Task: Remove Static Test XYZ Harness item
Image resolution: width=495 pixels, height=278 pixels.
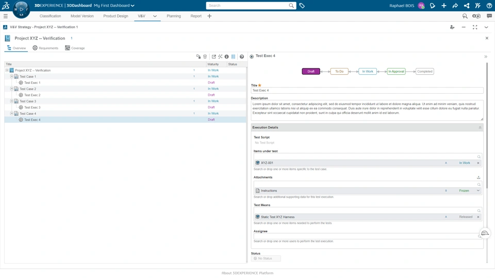Action: (x=478, y=217)
